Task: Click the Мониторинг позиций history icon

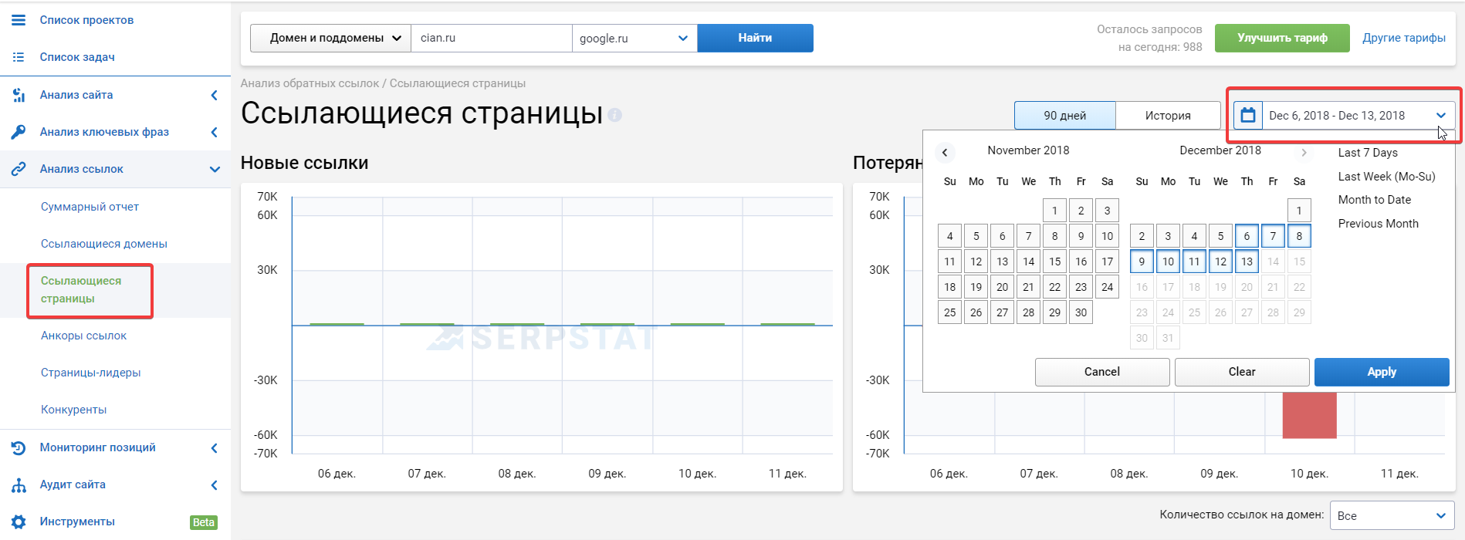Action: (19, 447)
